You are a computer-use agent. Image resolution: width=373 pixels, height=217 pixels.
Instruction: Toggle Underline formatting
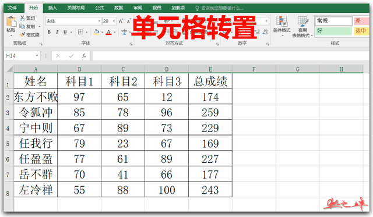[x=65, y=32]
